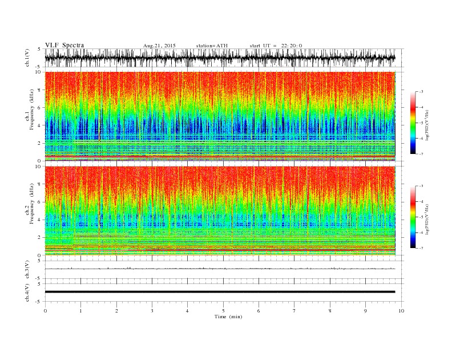Viewport: 452px width, 349px height.
Task: Click the 'station=ATH' label
Action: click(x=212, y=46)
